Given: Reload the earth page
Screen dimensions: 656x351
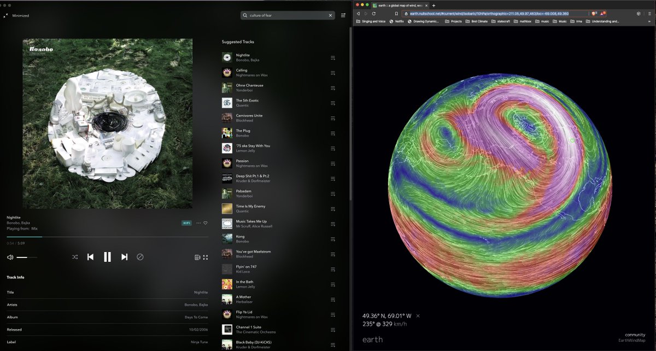Looking at the screenshot, I should coord(374,13).
